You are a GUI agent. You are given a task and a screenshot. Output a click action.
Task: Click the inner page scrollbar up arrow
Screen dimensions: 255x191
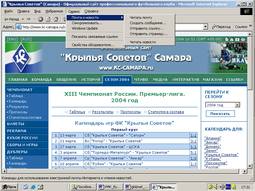250,34
